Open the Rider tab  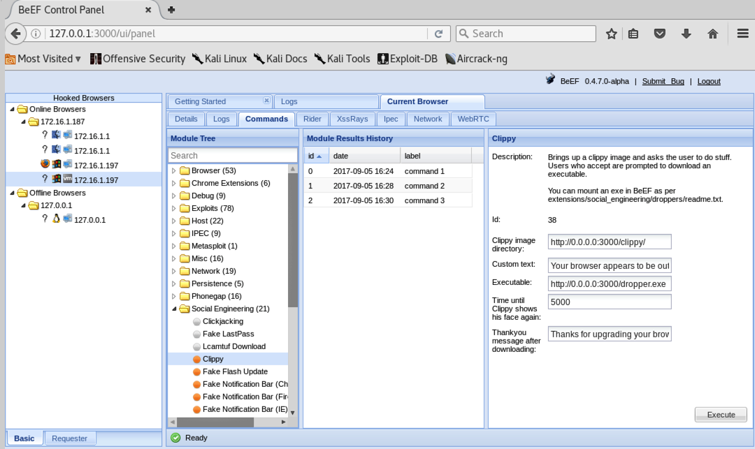(x=312, y=119)
